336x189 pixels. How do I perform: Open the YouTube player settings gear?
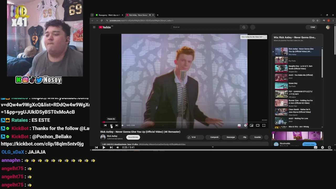click(245, 125)
